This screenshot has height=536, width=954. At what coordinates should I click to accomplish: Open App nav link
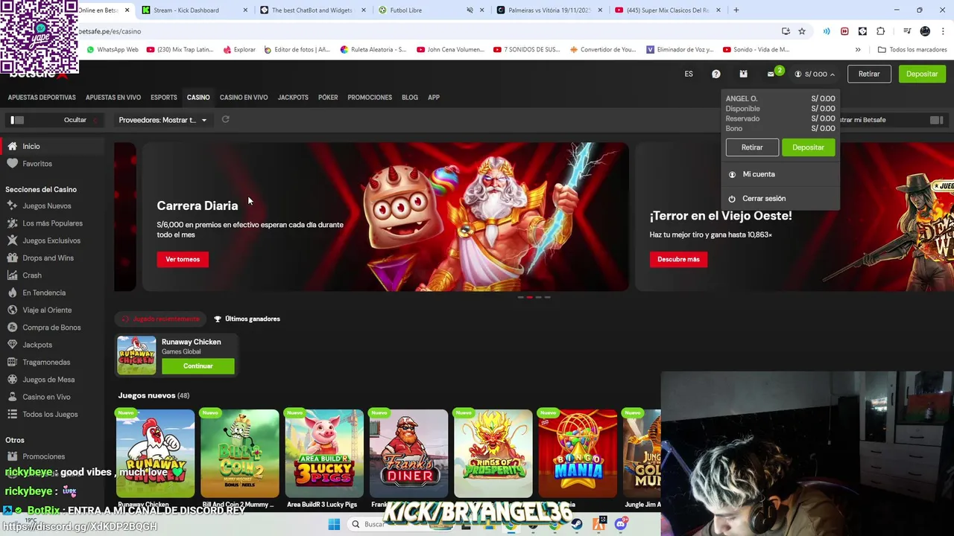[x=434, y=98]
